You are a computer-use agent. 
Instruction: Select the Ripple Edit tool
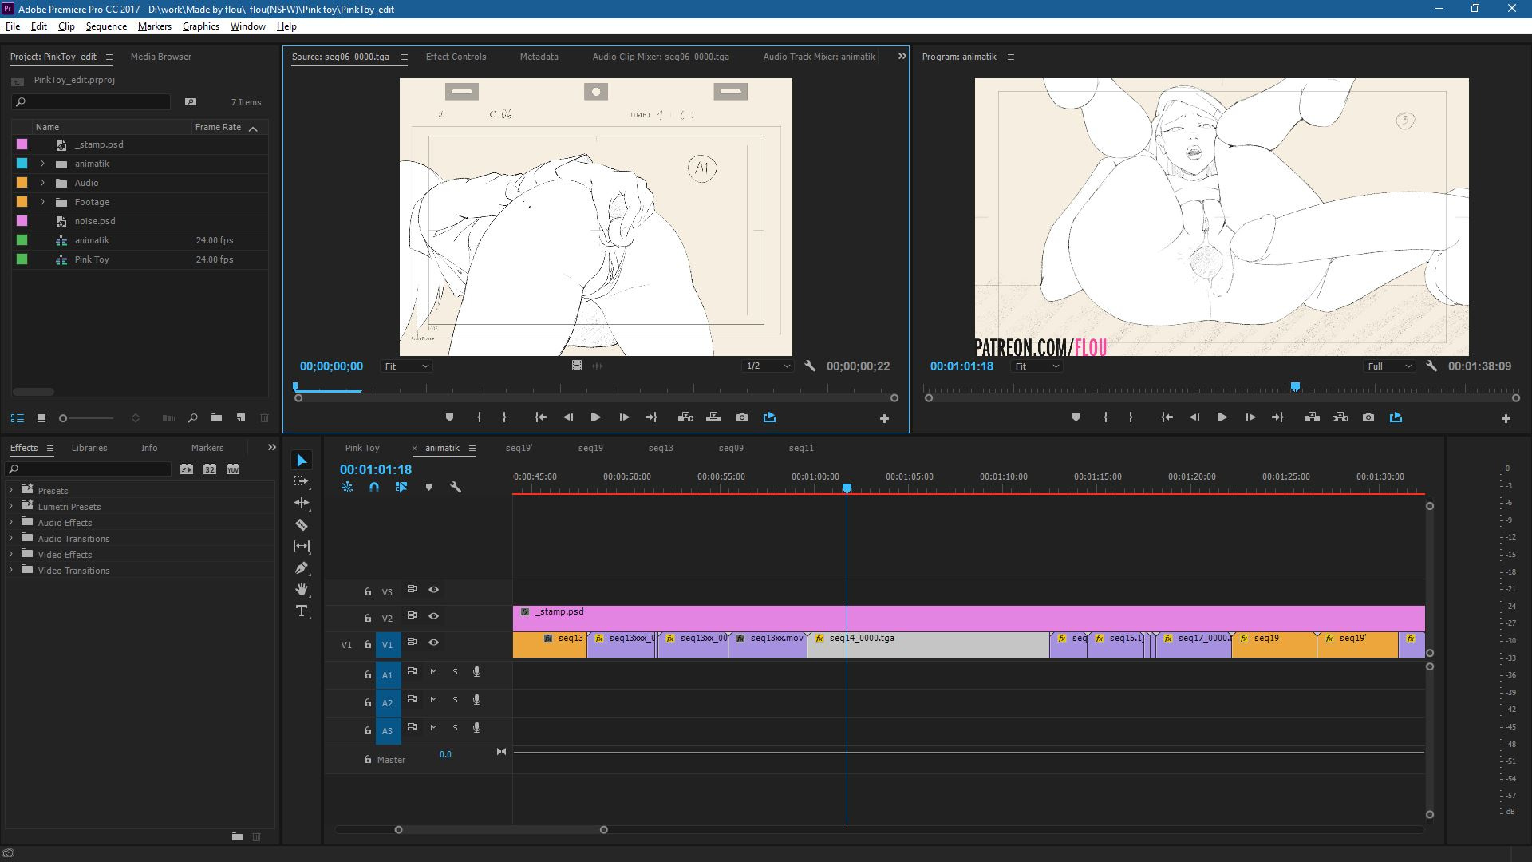302,503
